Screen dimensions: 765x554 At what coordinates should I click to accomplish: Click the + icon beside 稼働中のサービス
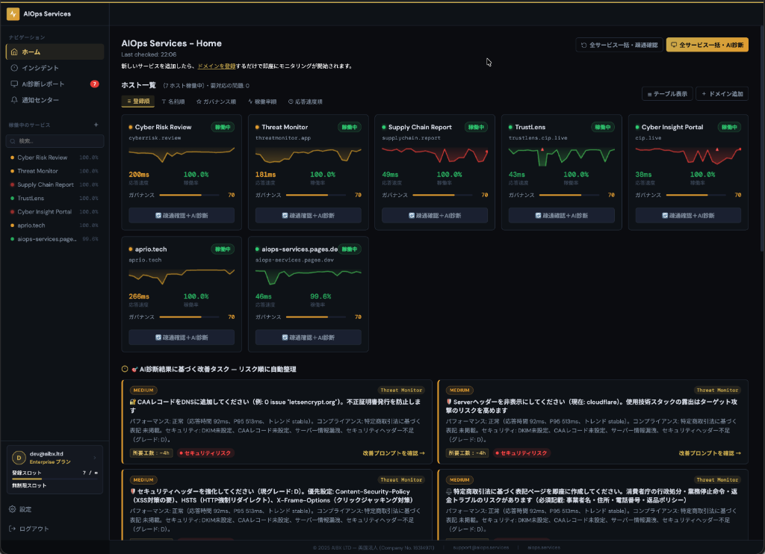click(96, 125)
